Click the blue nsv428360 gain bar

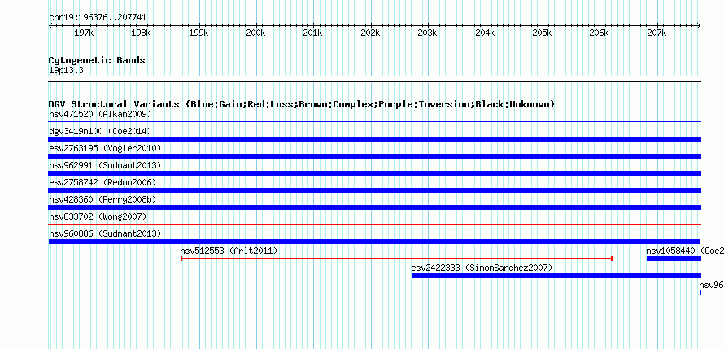[x=374, y=207]
